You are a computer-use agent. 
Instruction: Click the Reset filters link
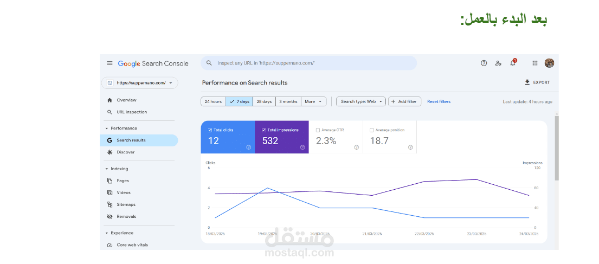tap(439, 101)
